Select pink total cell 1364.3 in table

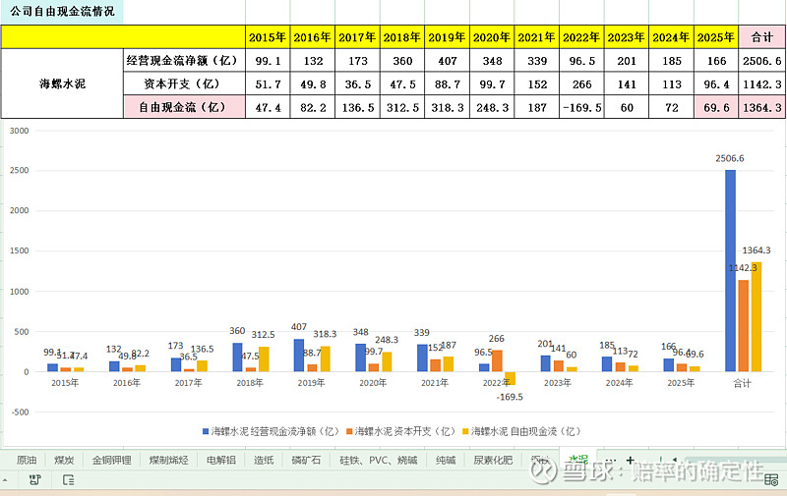(x=761, y=107)
